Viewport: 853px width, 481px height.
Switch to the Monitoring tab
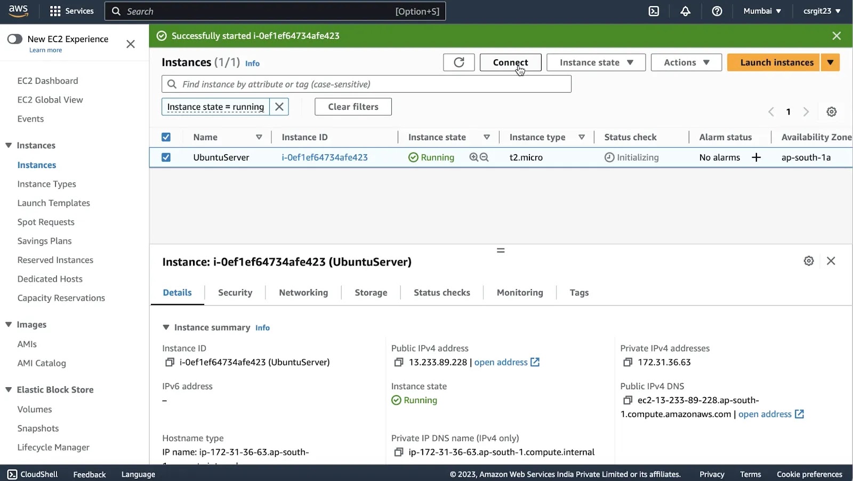point(520,292)
